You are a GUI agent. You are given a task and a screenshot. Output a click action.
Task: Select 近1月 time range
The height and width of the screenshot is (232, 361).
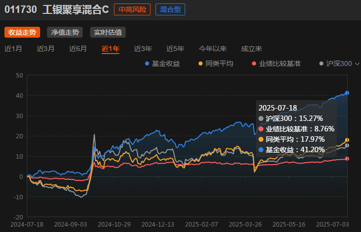[x=13, y=49]
